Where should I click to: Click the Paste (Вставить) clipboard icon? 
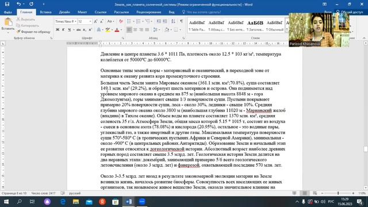(x=8, y=22)
